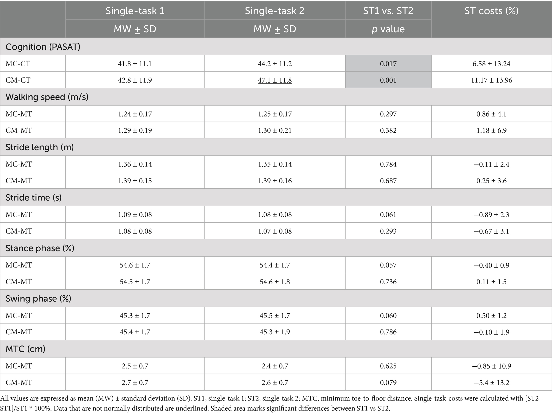Click the Stride time (s) section heading
This screenshot has height=415, width=552.
click(33, 197)
